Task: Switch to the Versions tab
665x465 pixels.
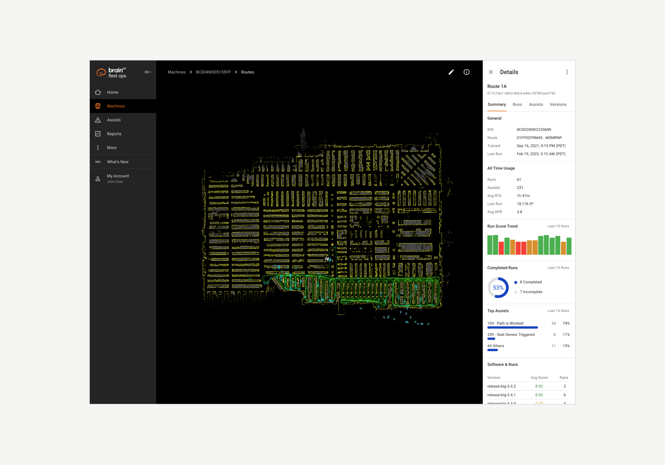Action: pos(558,105)
